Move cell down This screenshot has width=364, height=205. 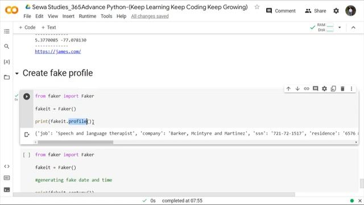297,89
